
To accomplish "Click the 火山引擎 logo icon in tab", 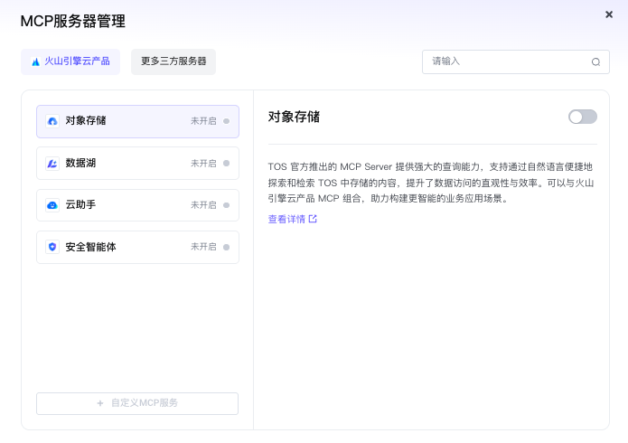I will (x=35, y=61).
